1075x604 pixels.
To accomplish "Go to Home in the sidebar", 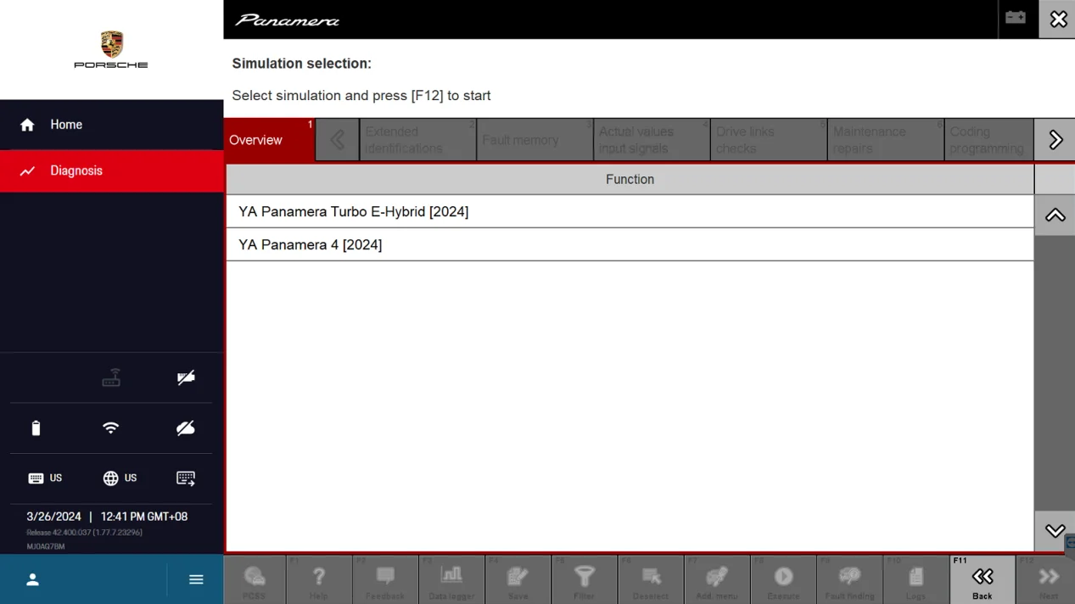I will 111,125.
